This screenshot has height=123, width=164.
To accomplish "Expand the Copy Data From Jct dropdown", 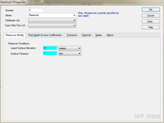I will [x=52, y=25].
